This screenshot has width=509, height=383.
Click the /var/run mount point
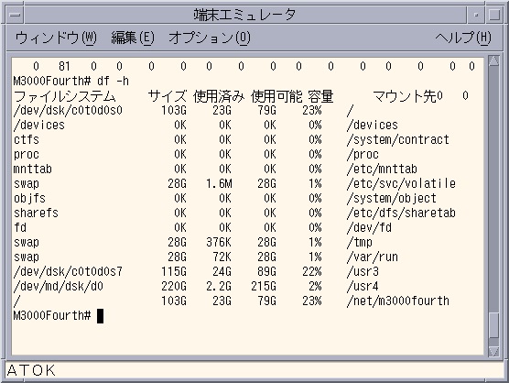pos(373,257)
